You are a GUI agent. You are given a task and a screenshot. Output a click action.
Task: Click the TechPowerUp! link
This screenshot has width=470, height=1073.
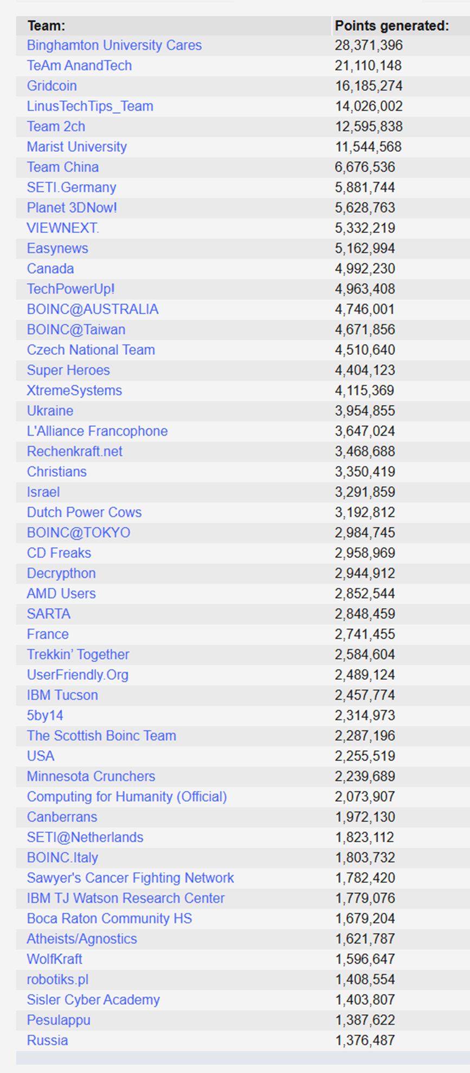pos(71,289)
